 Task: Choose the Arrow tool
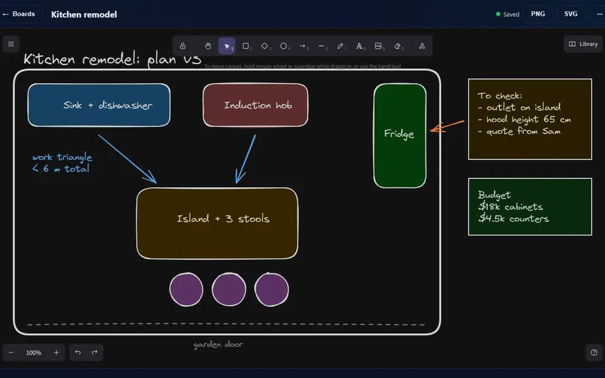click(302, 46)
